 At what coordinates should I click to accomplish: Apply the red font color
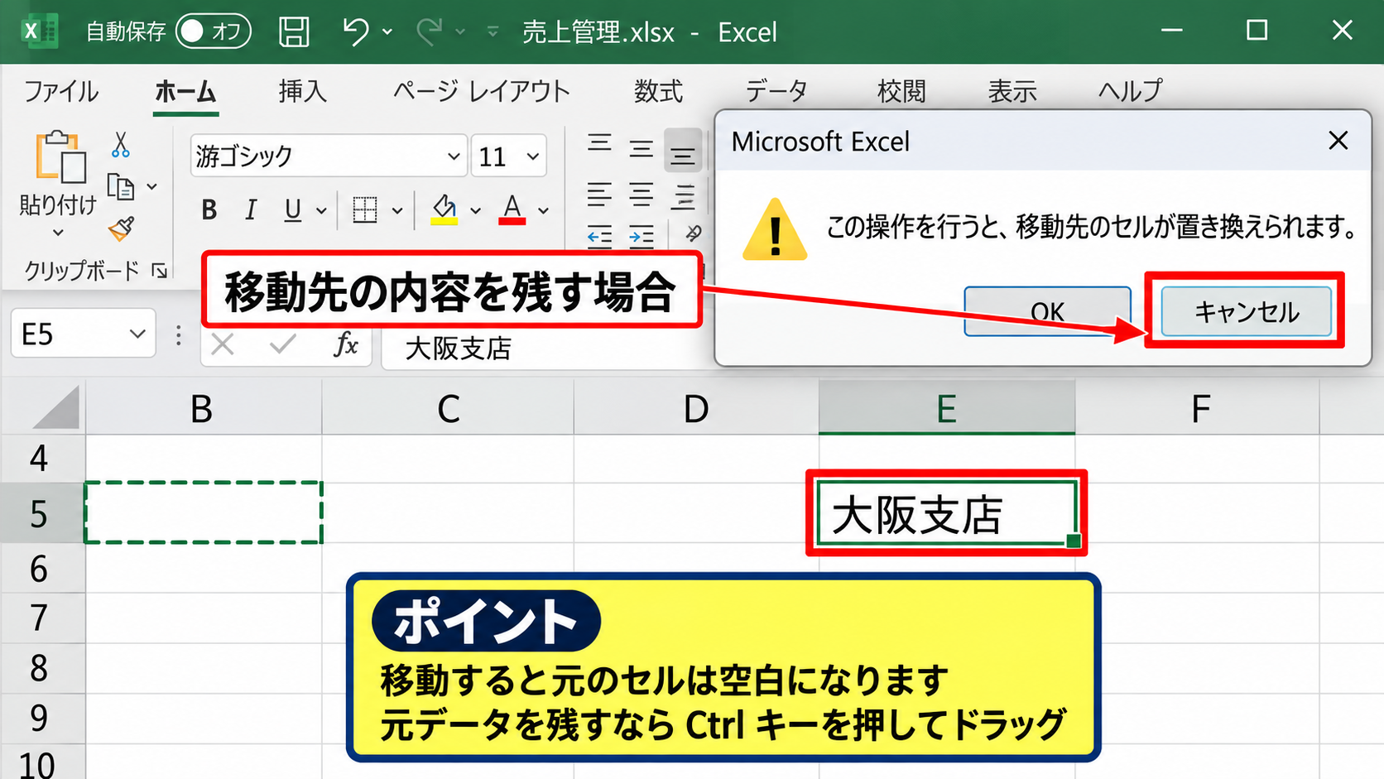point(512,210)
